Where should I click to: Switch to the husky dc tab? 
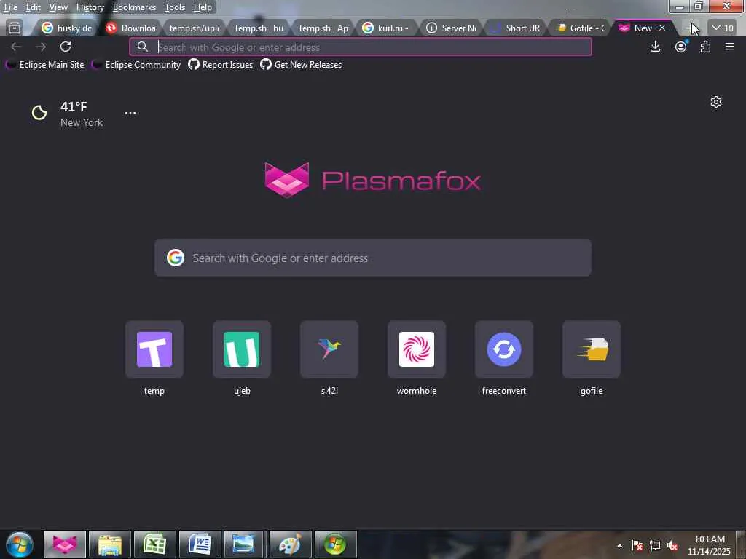[x=67, y=28]
